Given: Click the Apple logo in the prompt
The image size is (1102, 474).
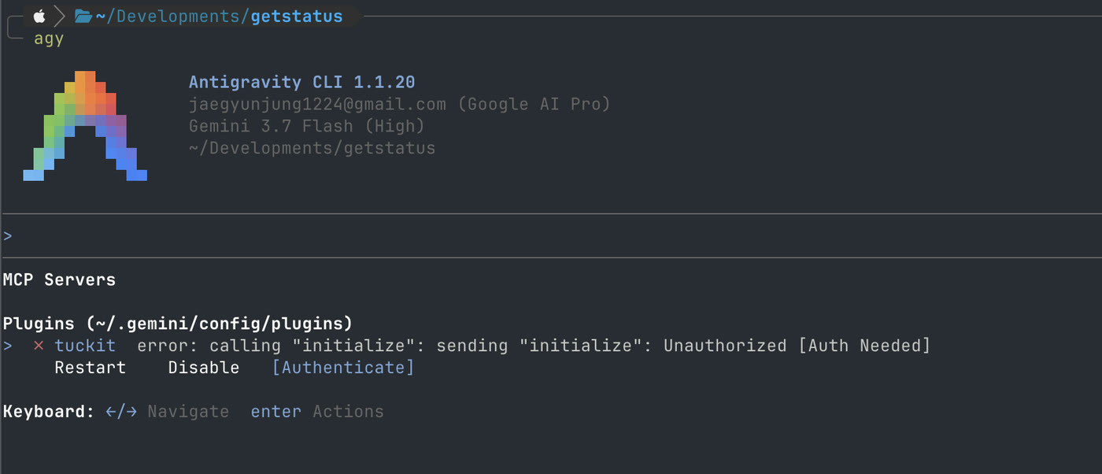Looking at the screenshot, I should coord(39,16).
